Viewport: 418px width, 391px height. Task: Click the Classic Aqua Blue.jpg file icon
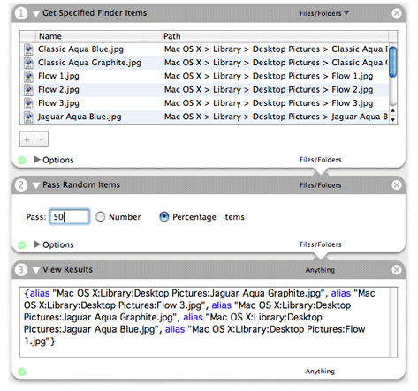click(28, 49)
